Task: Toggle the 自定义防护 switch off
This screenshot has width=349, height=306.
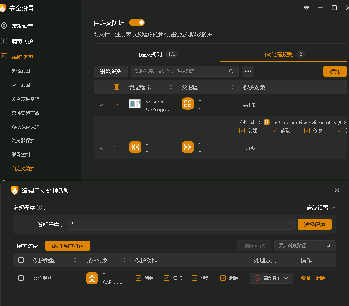Action: coord(137,23)
